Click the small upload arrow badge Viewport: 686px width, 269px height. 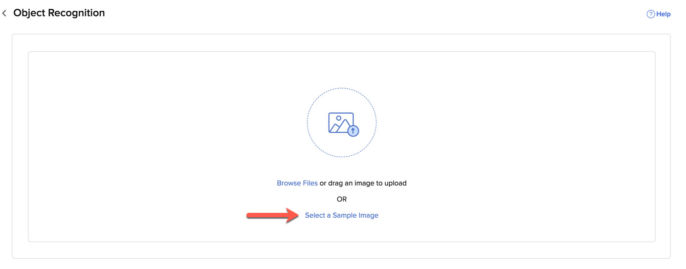pyautogui.click(x=353, y=131)
